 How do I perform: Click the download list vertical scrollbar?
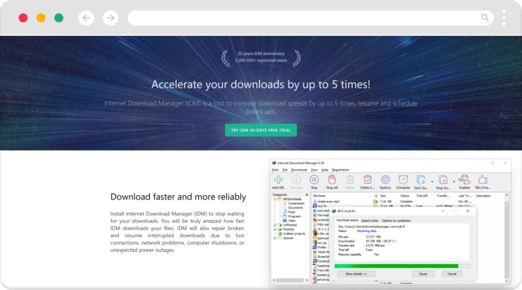coord(506,238)
